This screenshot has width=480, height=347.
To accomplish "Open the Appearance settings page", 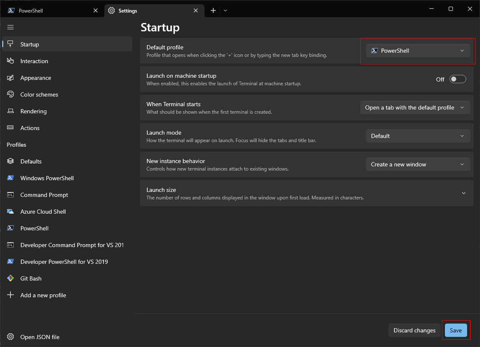I will tap(67, 78).
